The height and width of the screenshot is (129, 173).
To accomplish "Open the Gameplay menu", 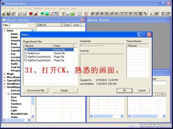I will (x=64, y=8).
